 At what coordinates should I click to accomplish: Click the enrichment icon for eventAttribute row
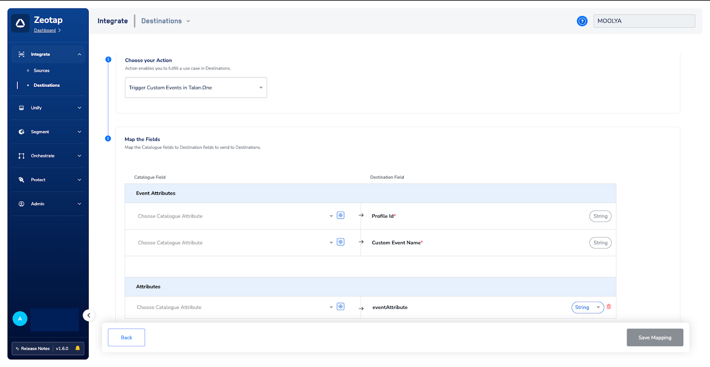pos(341,307)
